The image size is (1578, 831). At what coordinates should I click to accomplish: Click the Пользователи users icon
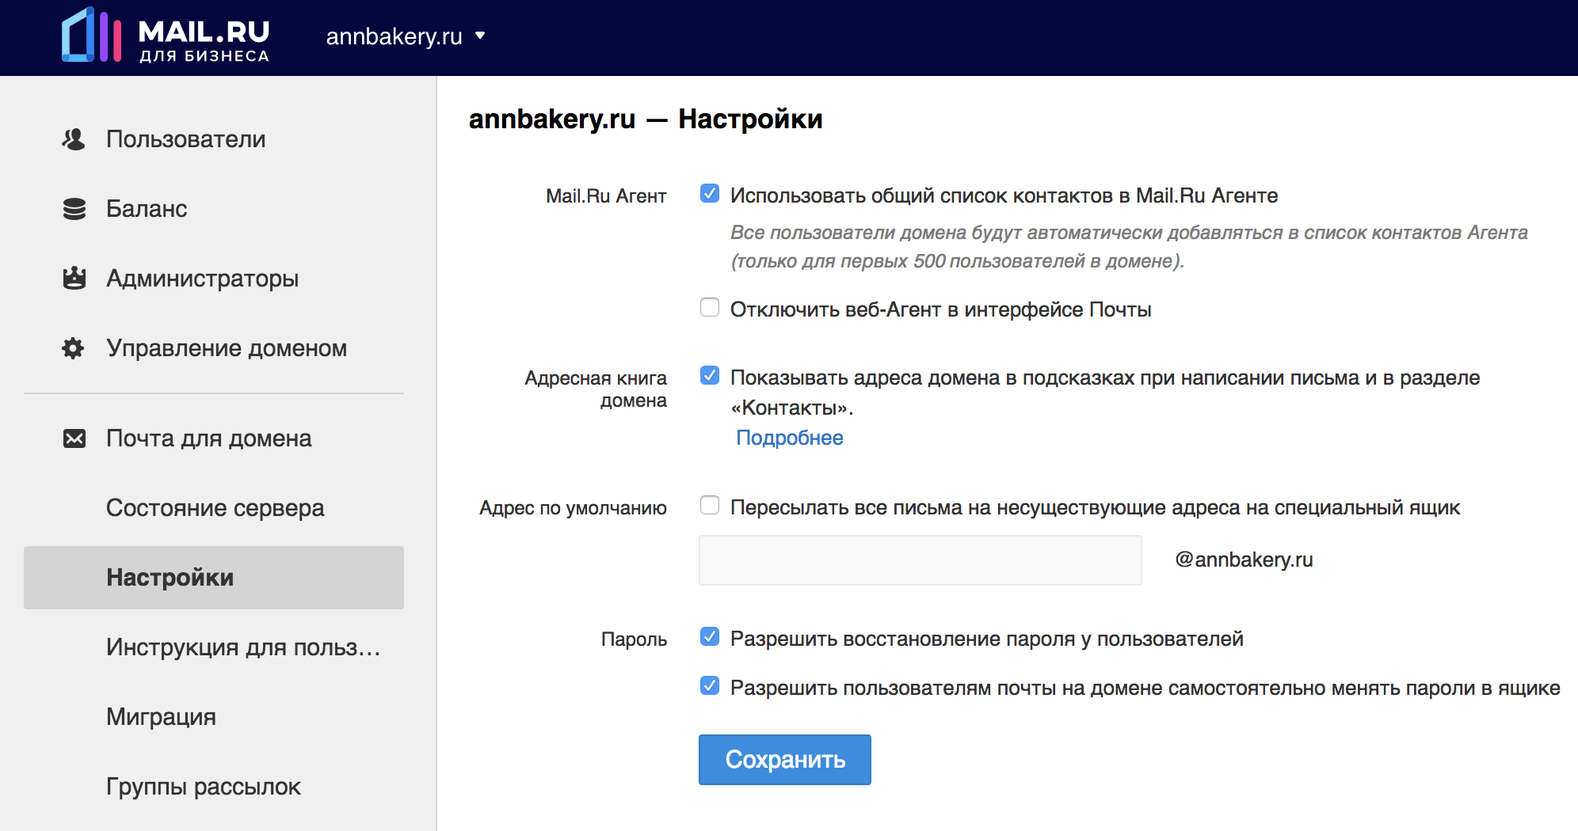74,139
